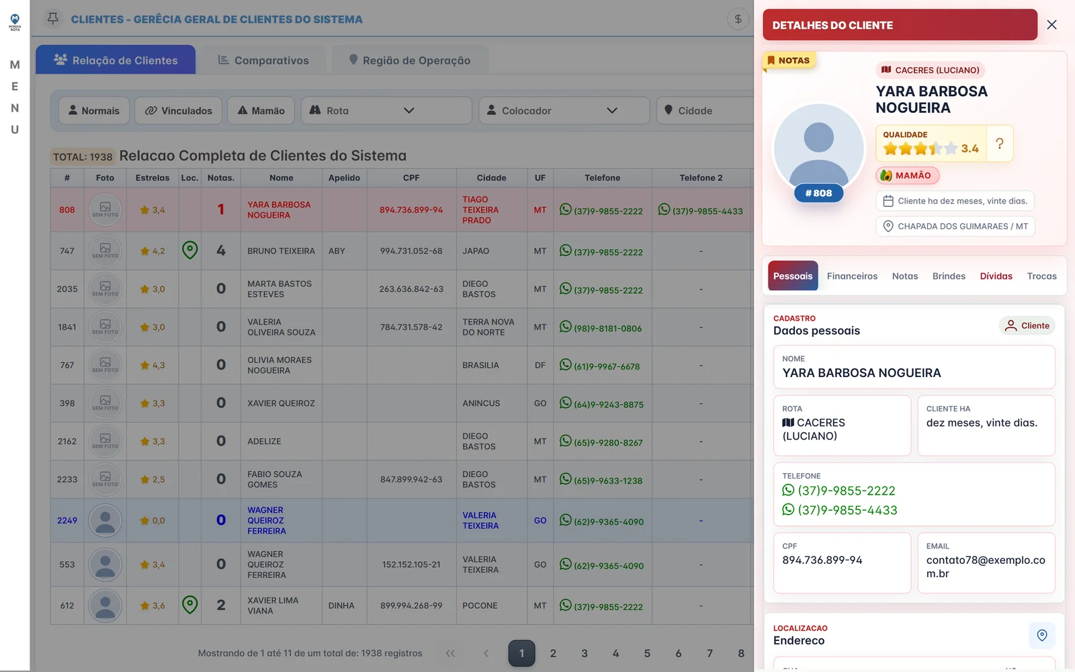Toggle the Mamão filter

click(261, 110)
